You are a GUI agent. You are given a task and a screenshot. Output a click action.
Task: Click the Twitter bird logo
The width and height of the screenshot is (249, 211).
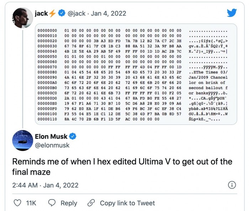232,13
